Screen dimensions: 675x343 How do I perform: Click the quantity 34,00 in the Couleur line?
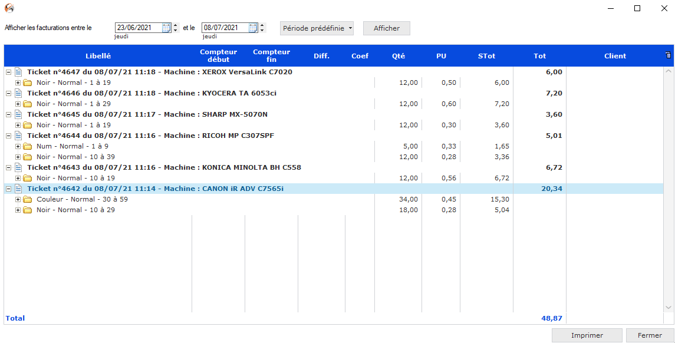click(408, 199)
